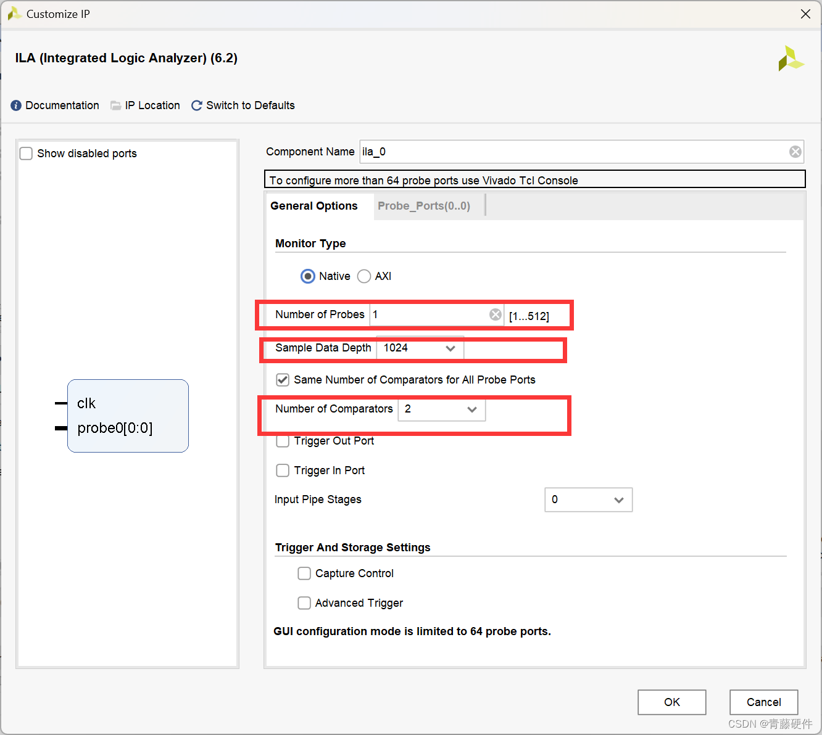This screenshot has width=822, height=735.
Task: Clear the Number of Probes value
Action: point(496,314)
